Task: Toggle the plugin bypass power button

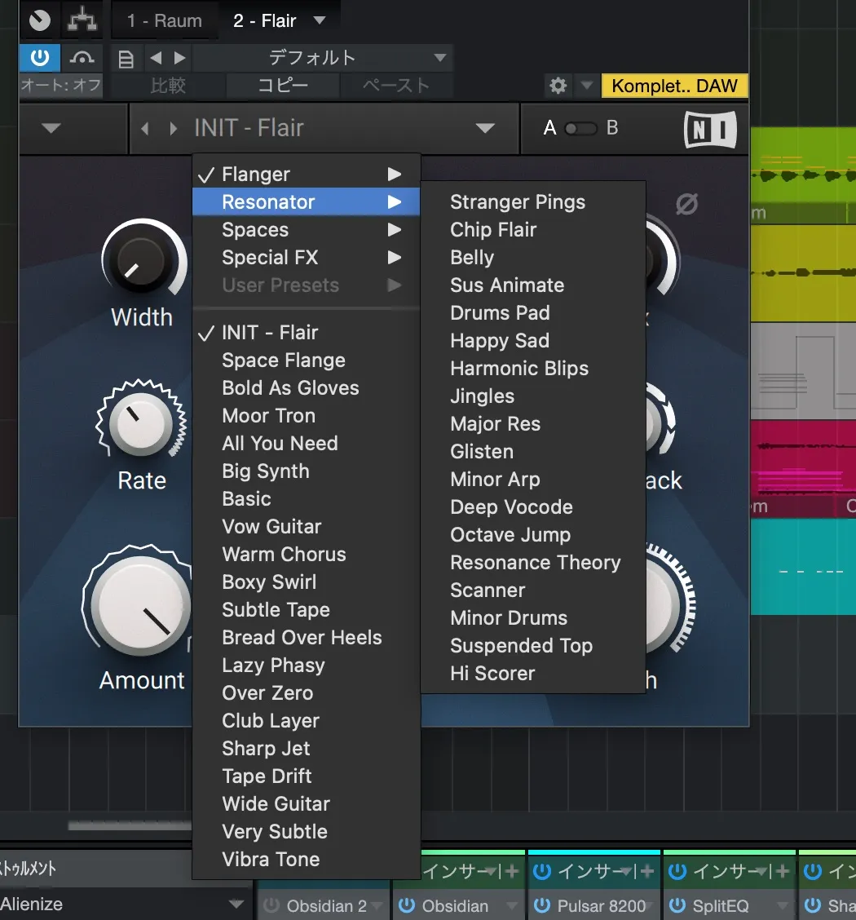Action: 39,58
